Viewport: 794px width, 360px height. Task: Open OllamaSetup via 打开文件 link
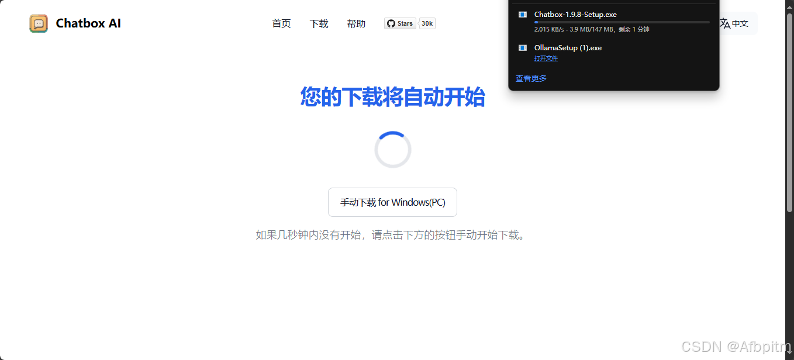[546, 58]
